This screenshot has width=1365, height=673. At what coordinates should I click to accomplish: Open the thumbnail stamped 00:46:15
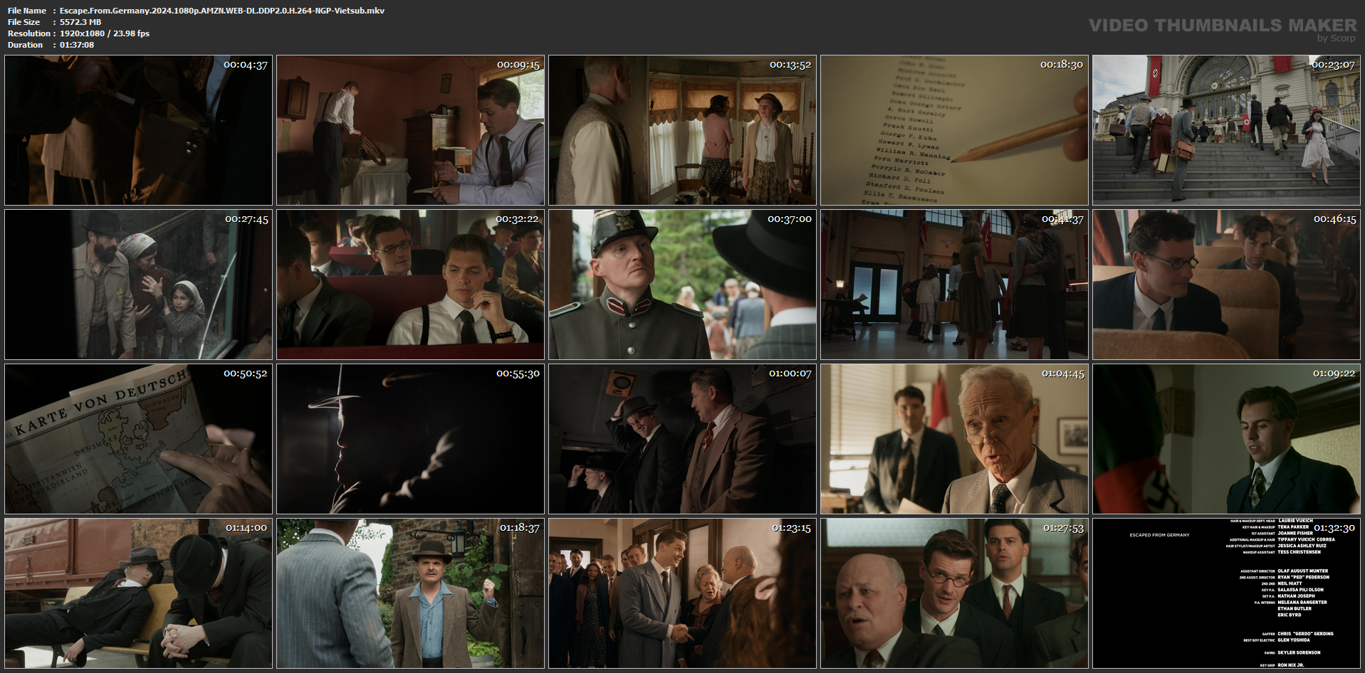click(x=1227, y=285)
